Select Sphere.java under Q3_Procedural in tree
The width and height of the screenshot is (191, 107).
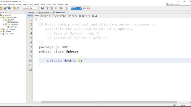click(x=14, y=27)
